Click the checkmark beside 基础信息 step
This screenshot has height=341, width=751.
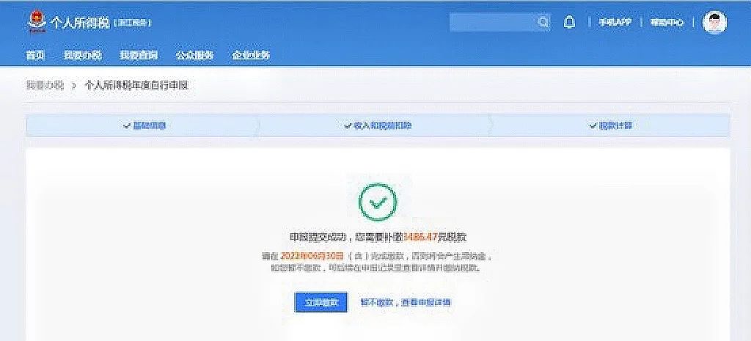tap(127, 125)
